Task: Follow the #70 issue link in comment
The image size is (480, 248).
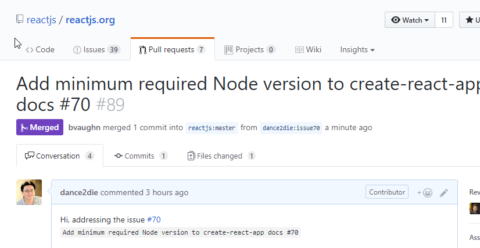Action: point(153,220)
